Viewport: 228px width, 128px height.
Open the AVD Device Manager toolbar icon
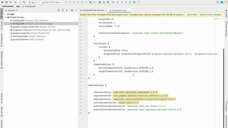pos(104,2)
